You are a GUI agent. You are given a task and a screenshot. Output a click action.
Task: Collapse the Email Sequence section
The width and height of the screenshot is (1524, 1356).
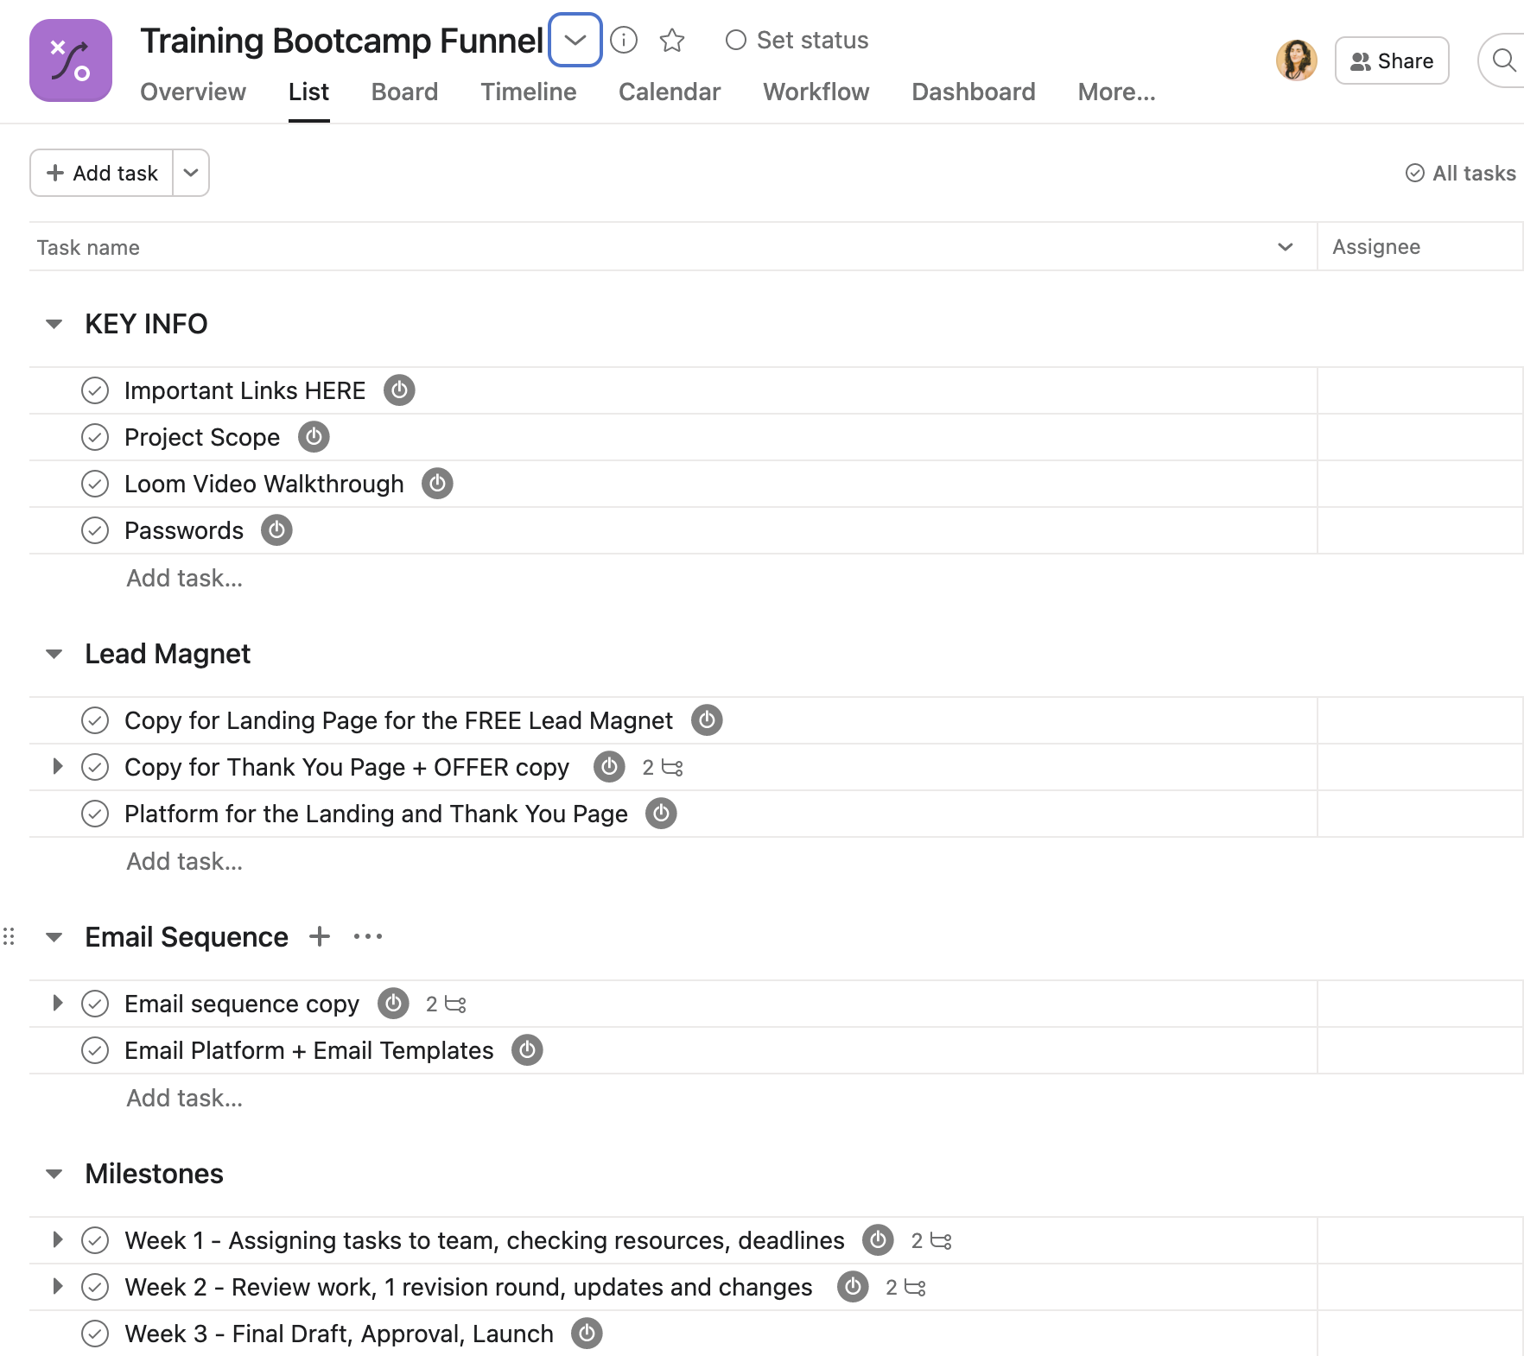click(x=54, y=937)
